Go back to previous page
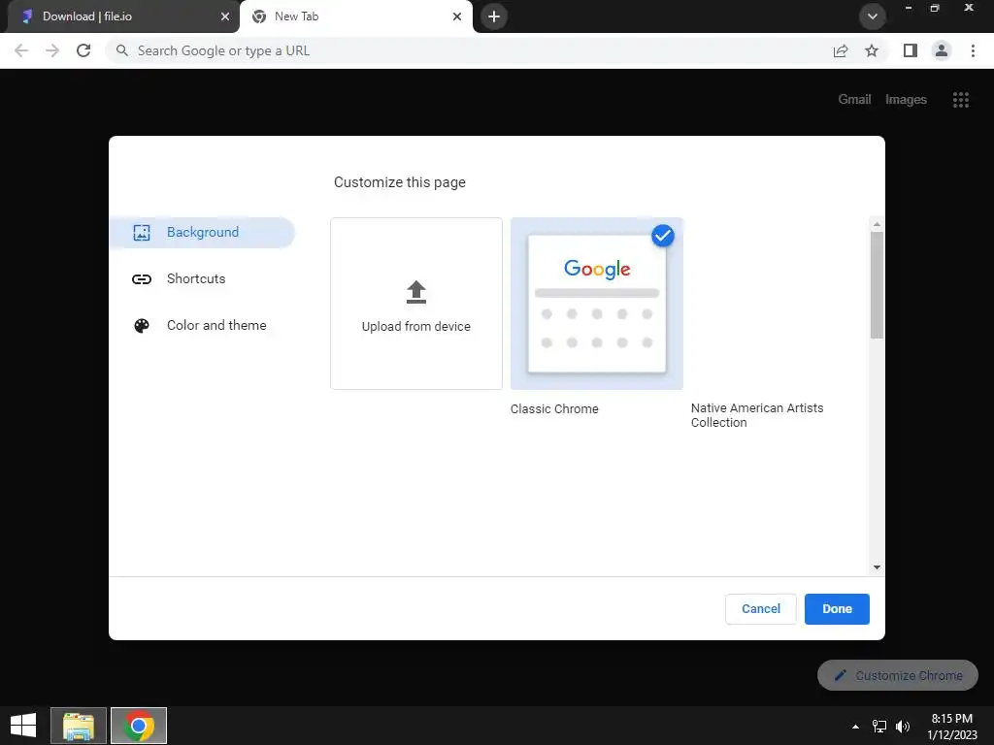The width and height of the screenshot is (994, 745). point(21,50)
